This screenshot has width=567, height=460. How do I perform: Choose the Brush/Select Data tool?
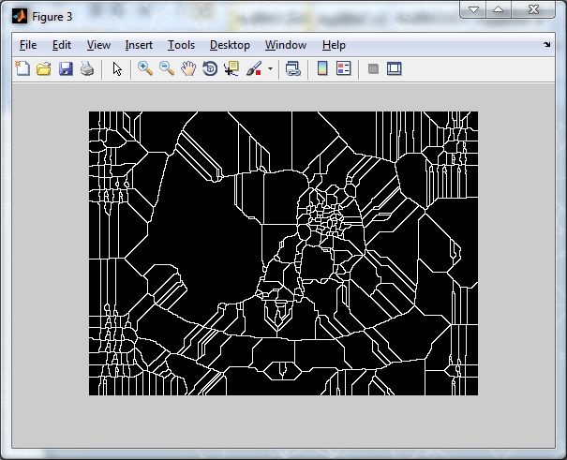(x=254, y=68)
